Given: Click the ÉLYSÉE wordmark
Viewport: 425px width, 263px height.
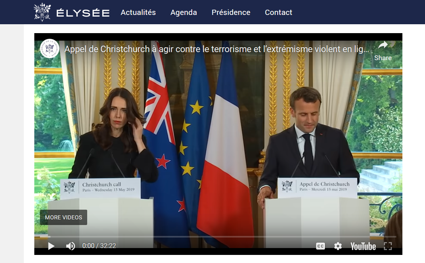Looking at the screenshot, I should coord(83,13).
